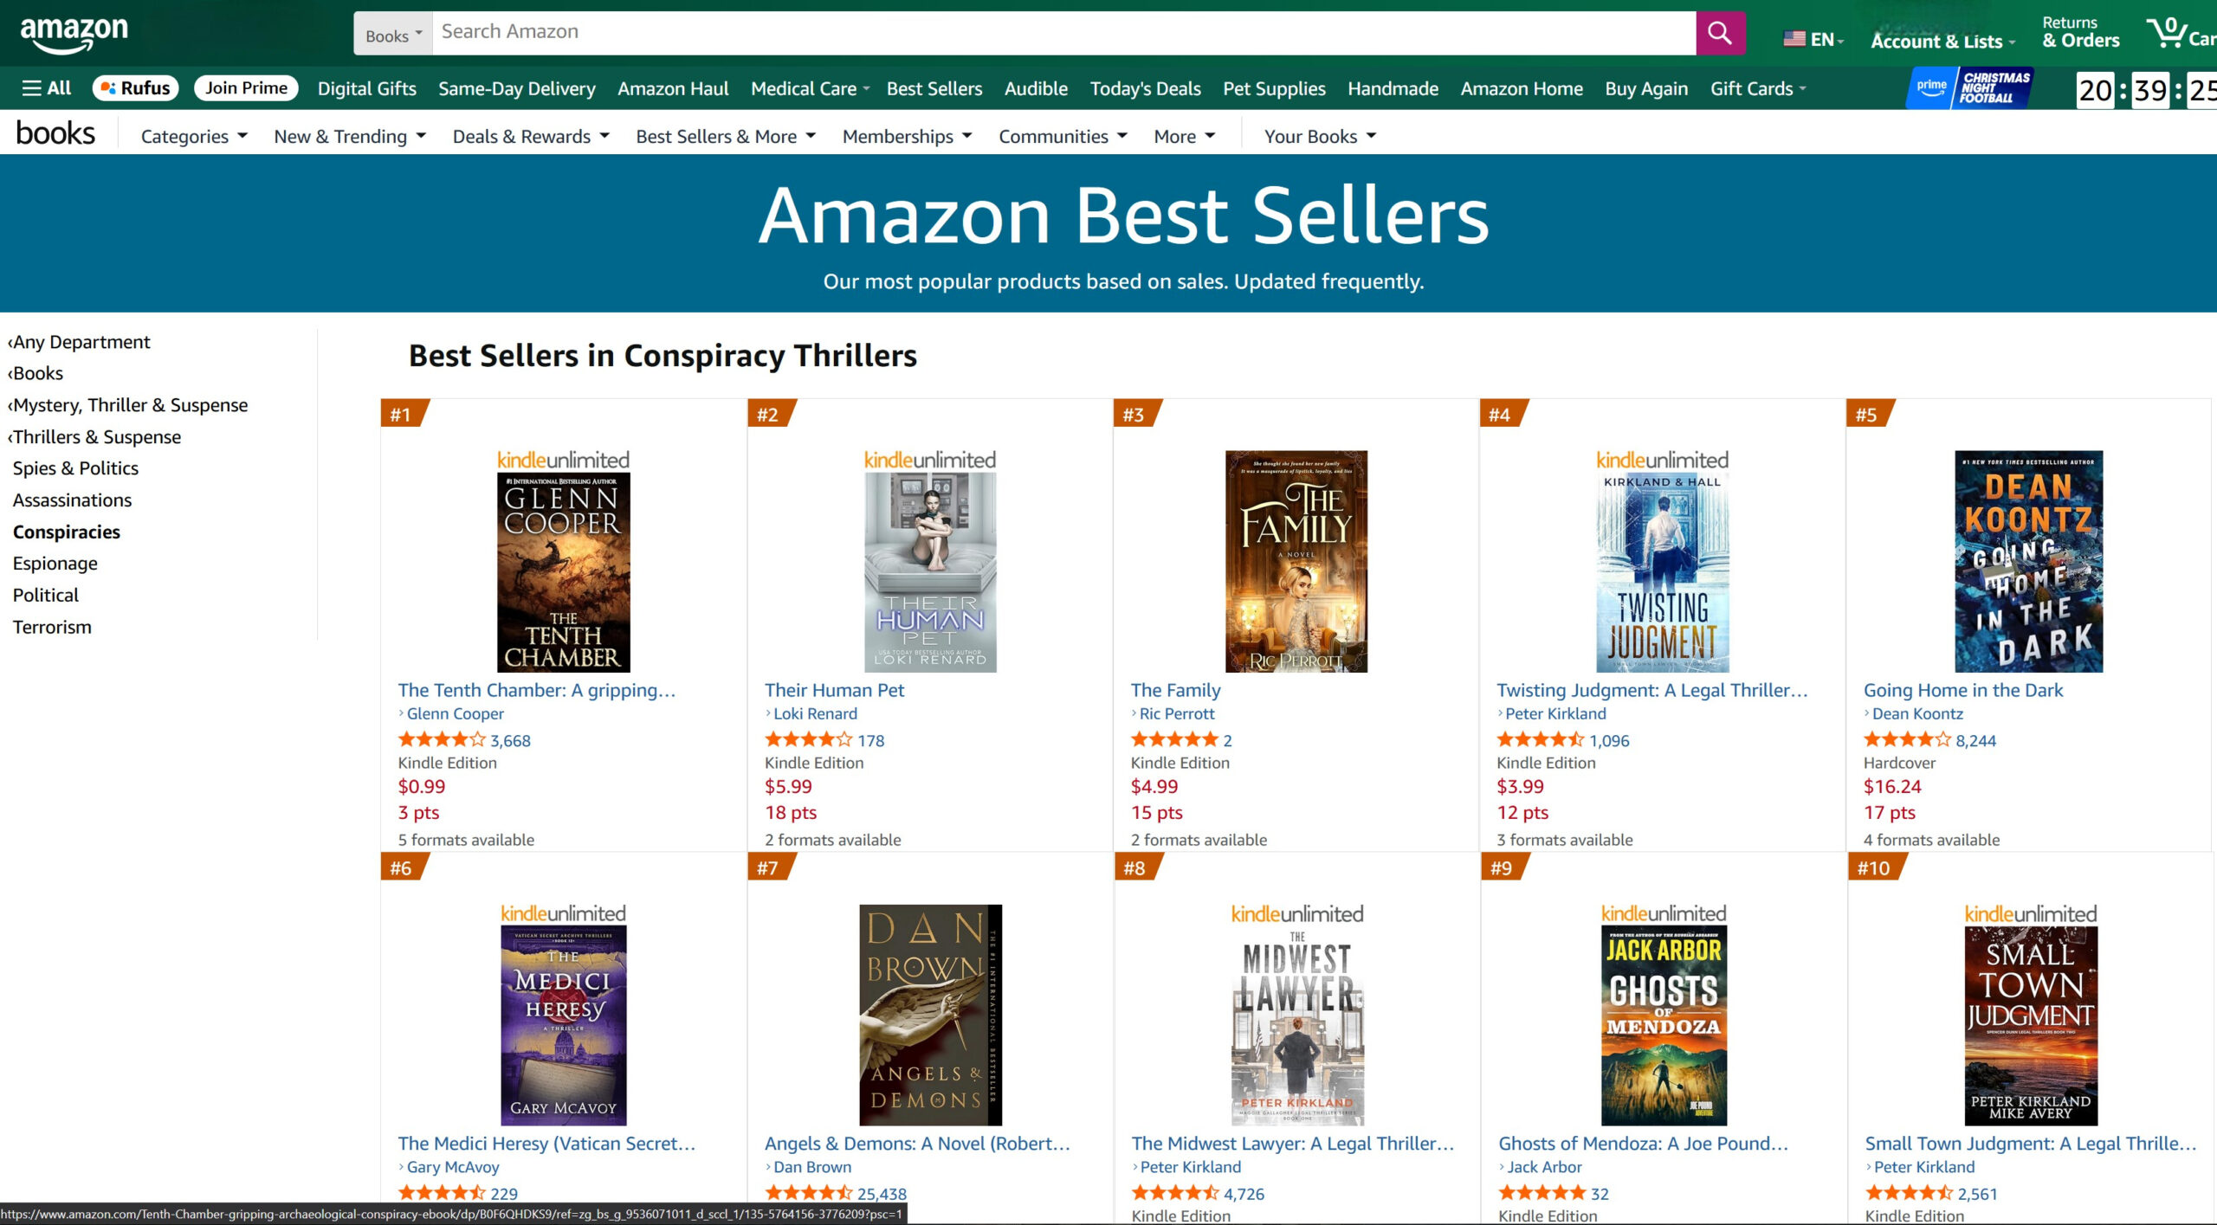Screen dimensions: 2217x1225
Task: Click the Join Prime button
Action: pyautogui.click(x=246, y=87)
